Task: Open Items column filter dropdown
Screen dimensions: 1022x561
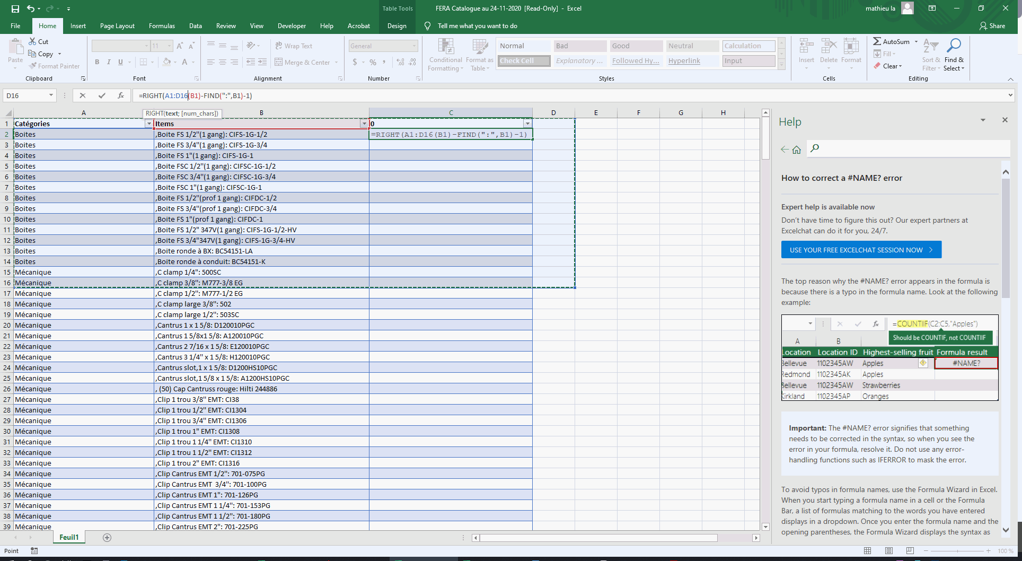Action: click(x=364, y=124)
